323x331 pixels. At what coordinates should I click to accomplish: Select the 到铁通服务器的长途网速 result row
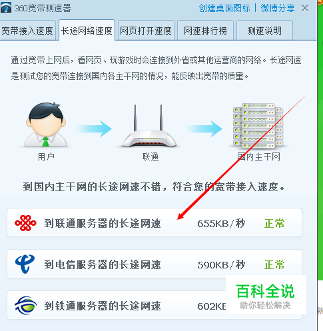click(x=155, y=305)
